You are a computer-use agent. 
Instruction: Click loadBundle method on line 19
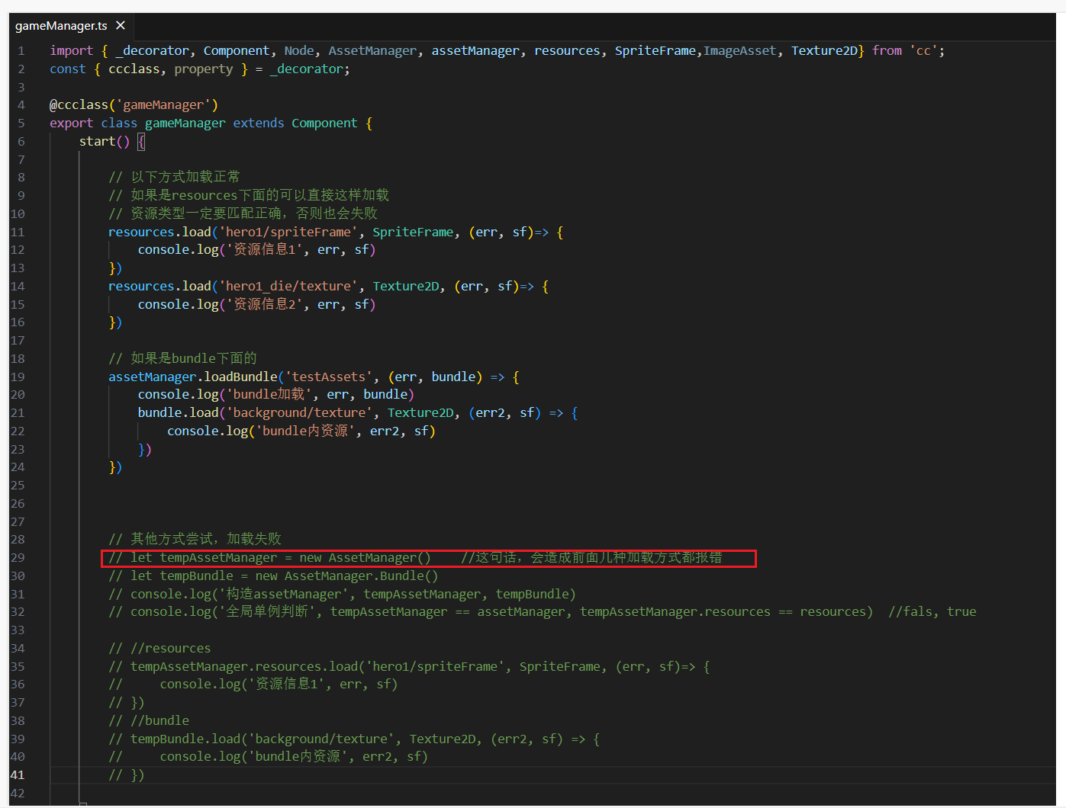click(x=240, y=377)
